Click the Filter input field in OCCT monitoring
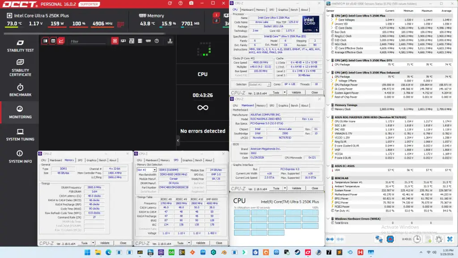 point(88,41)
